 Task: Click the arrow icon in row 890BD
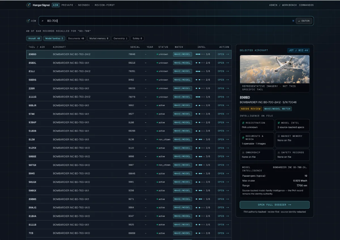(x=227, y=54)
